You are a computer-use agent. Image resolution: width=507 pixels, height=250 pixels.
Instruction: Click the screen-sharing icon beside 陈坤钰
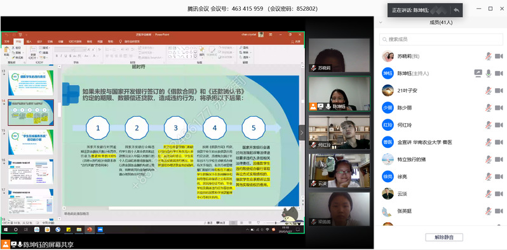point(478,74)
